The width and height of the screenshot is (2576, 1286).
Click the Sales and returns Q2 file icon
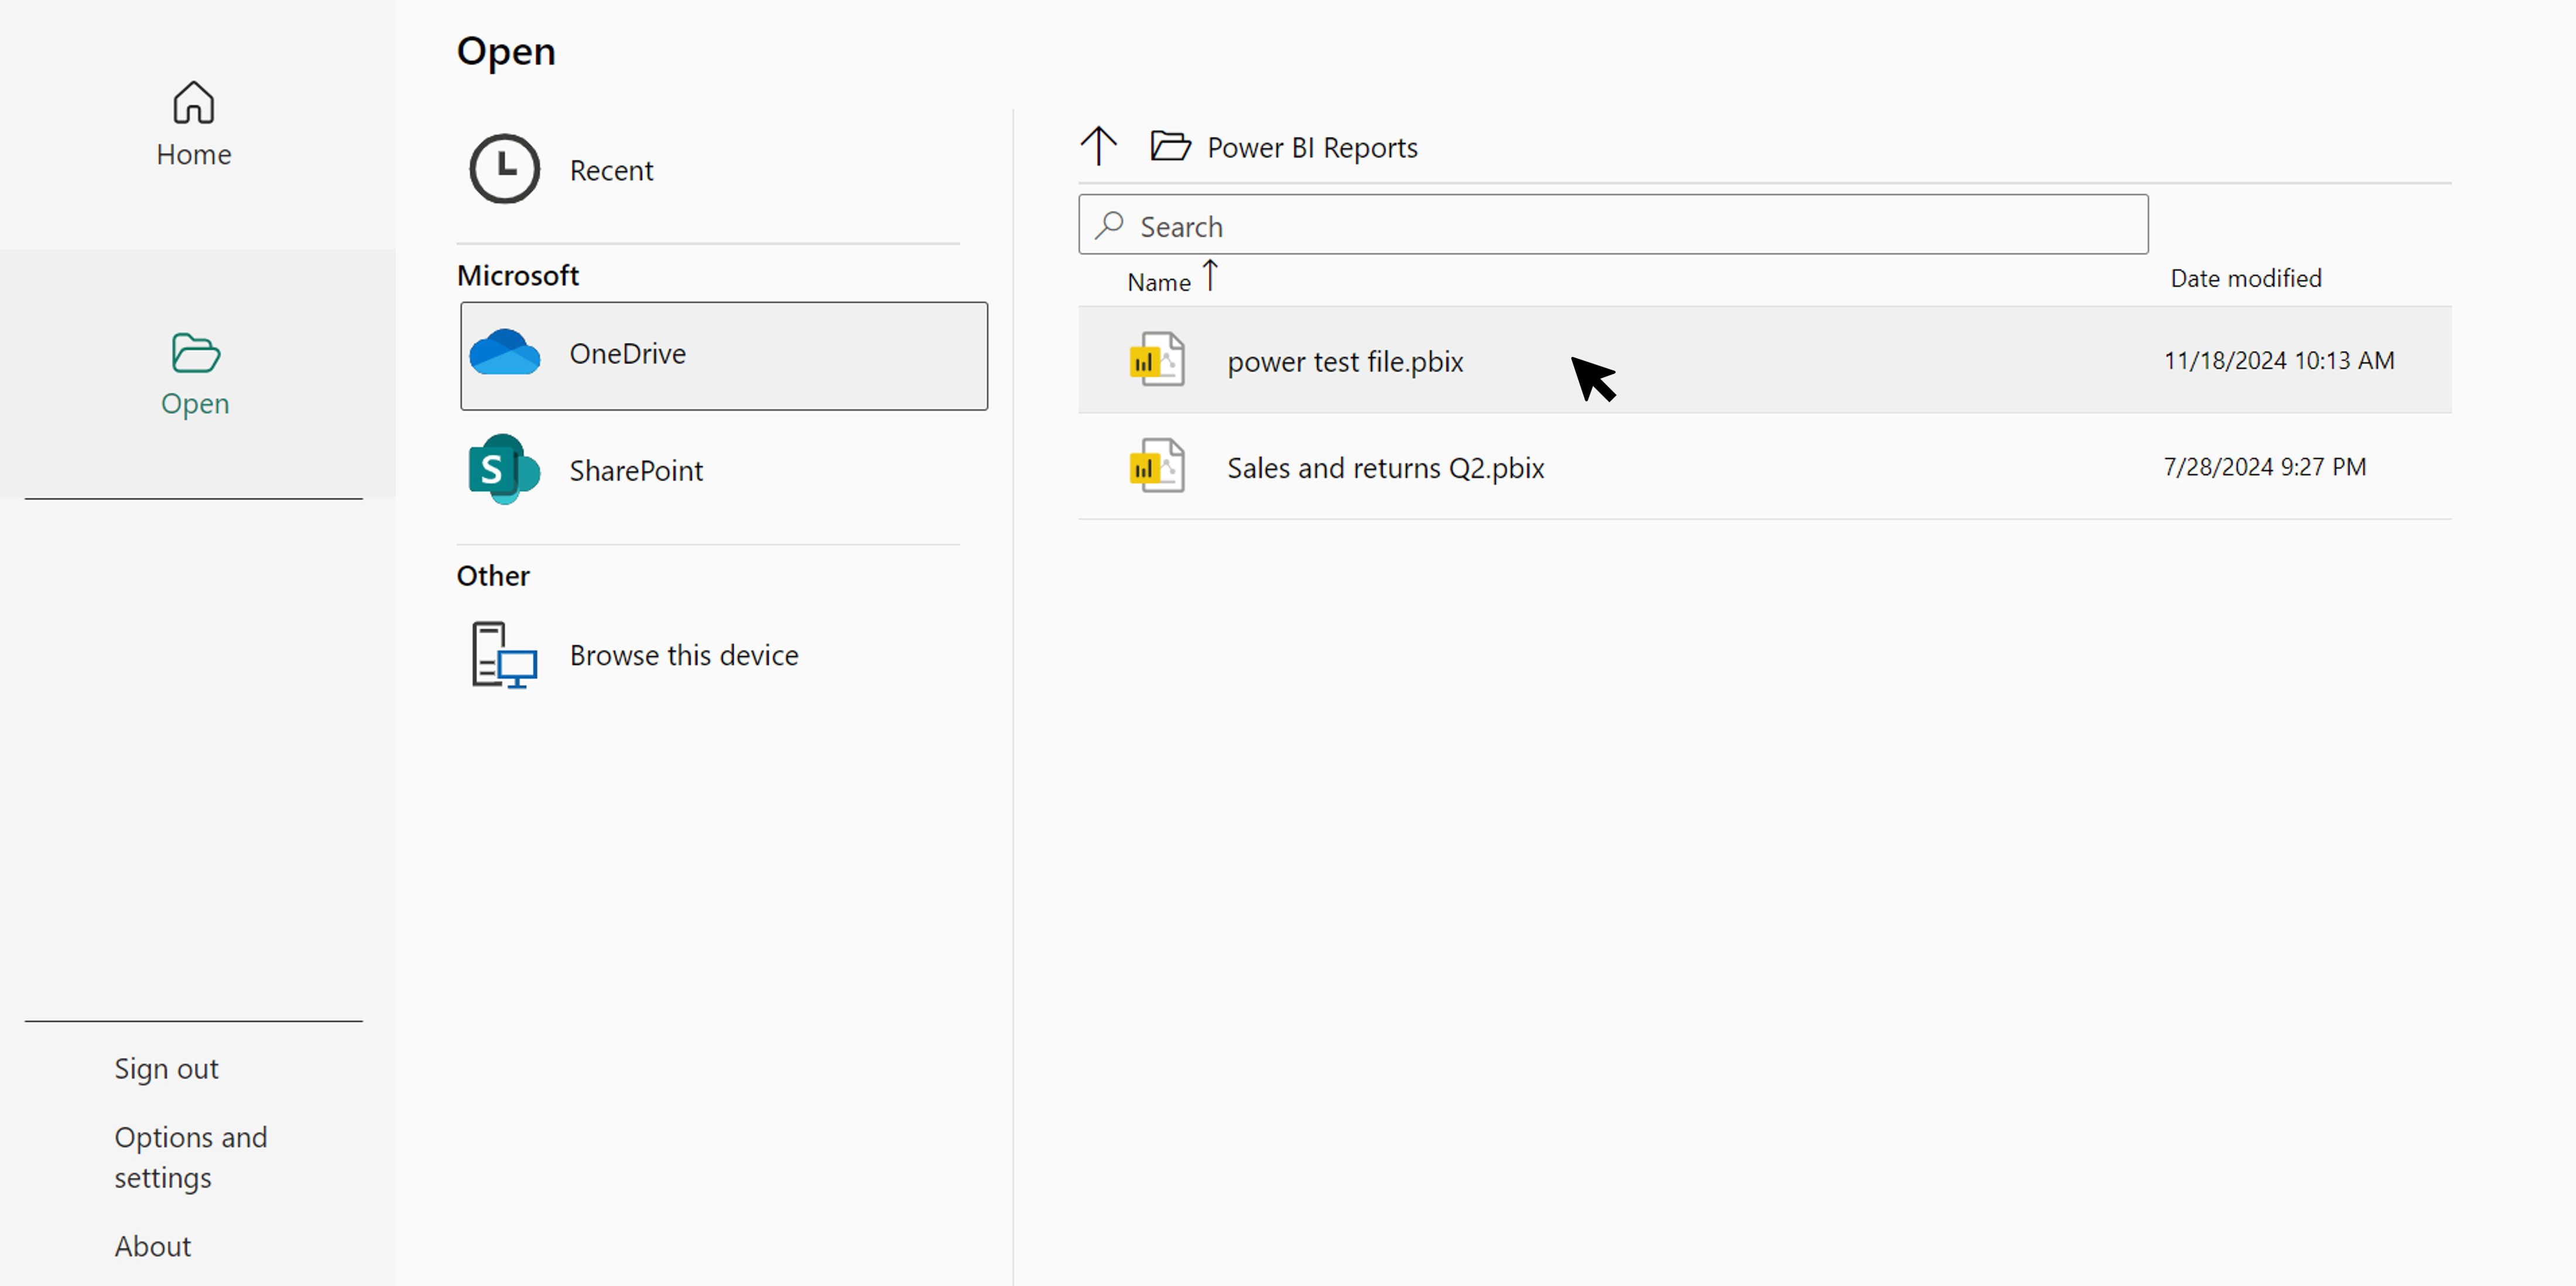[1156, 466]
